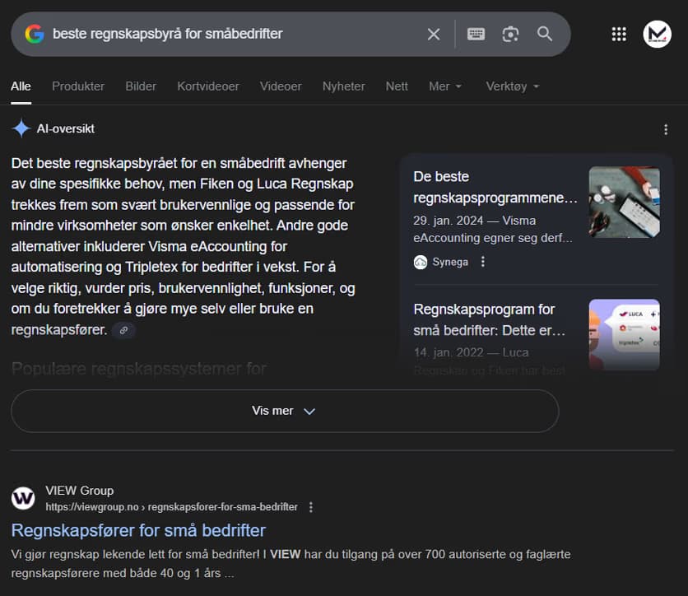Click the Google logo in search bar
This screenshot has width=688, height=596.
coord(35,34)
